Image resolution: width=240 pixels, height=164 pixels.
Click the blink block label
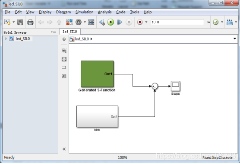tap(97, 130)
